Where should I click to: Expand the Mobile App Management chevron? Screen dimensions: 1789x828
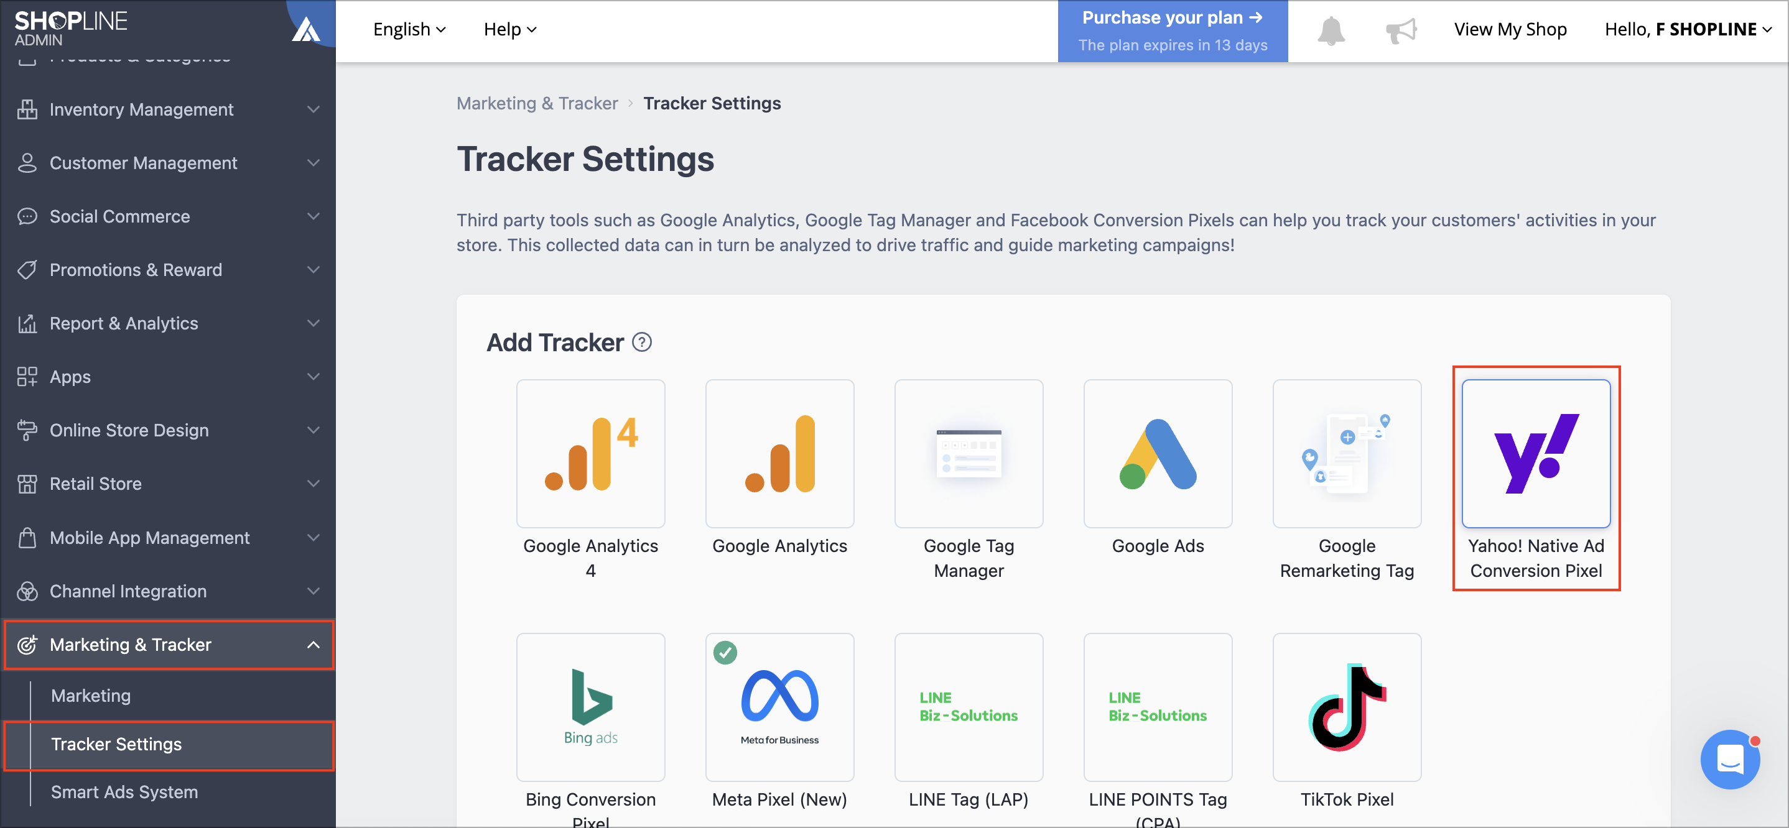(314, 537)
